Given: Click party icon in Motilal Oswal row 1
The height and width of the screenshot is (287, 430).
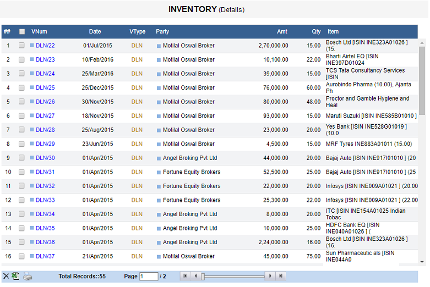Looking at the screenshot, I should [159, 46].
